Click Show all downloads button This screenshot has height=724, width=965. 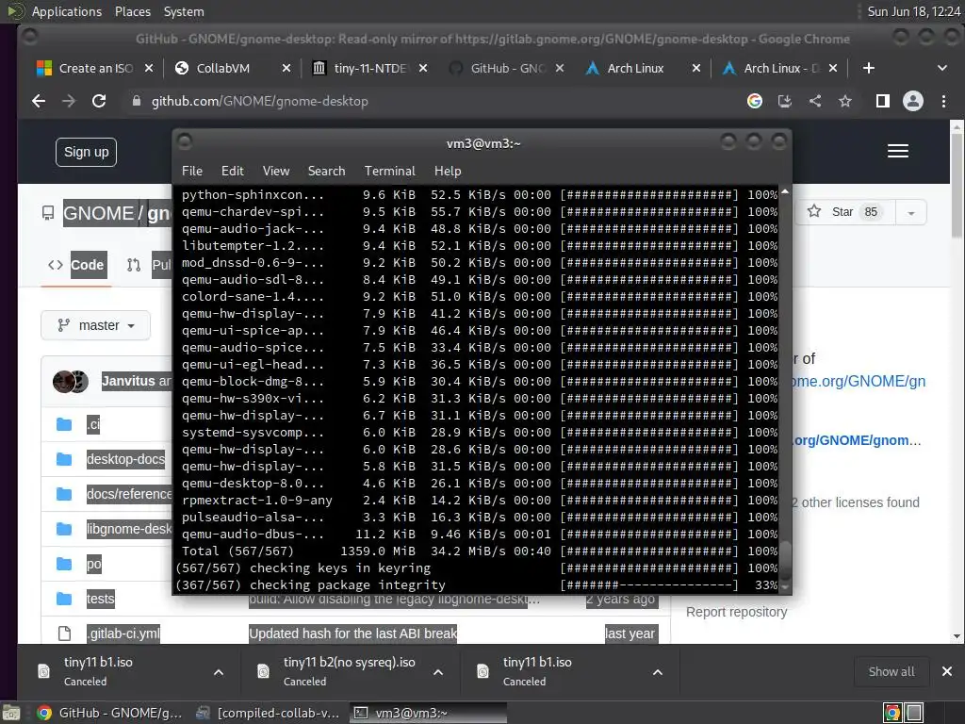(x=891, y=671)
